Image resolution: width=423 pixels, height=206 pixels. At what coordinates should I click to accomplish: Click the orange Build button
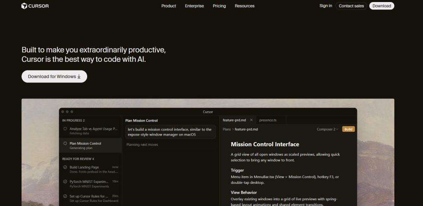(x=348, y=129)
